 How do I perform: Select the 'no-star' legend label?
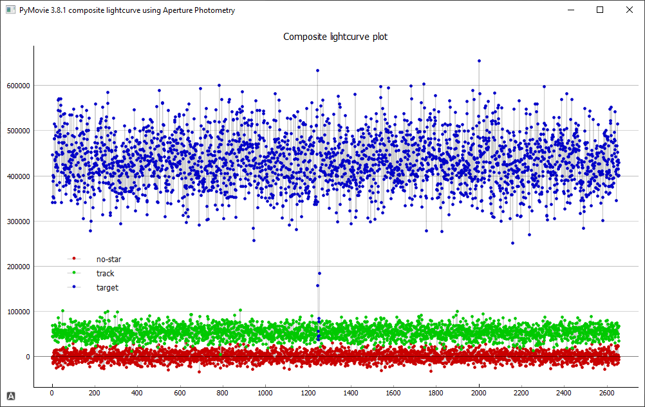pyautogui.click(x=109, y=260)
